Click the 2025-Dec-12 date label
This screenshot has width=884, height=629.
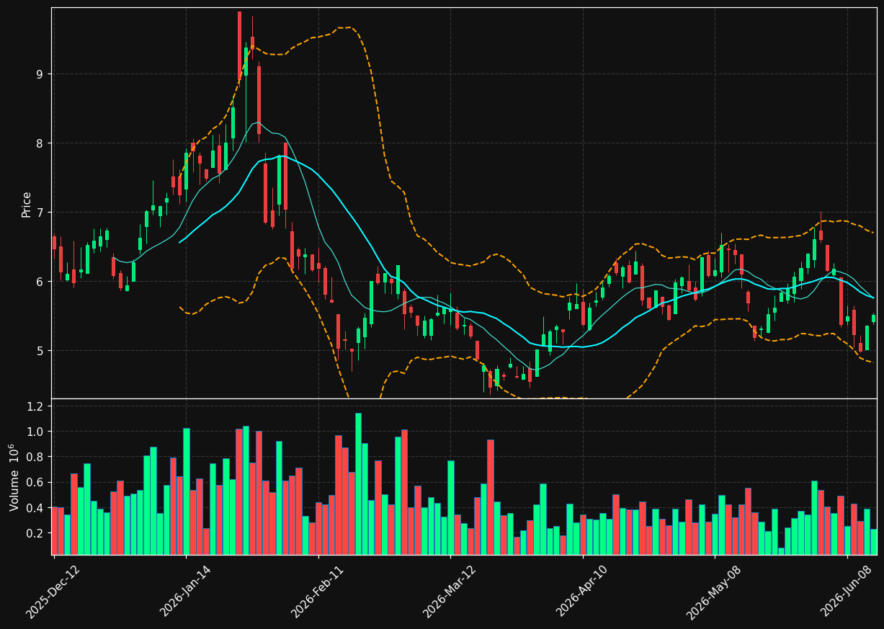coord(53,592)
